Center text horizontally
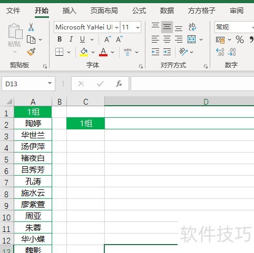This screenshot has height=253, width=254. 167,39
